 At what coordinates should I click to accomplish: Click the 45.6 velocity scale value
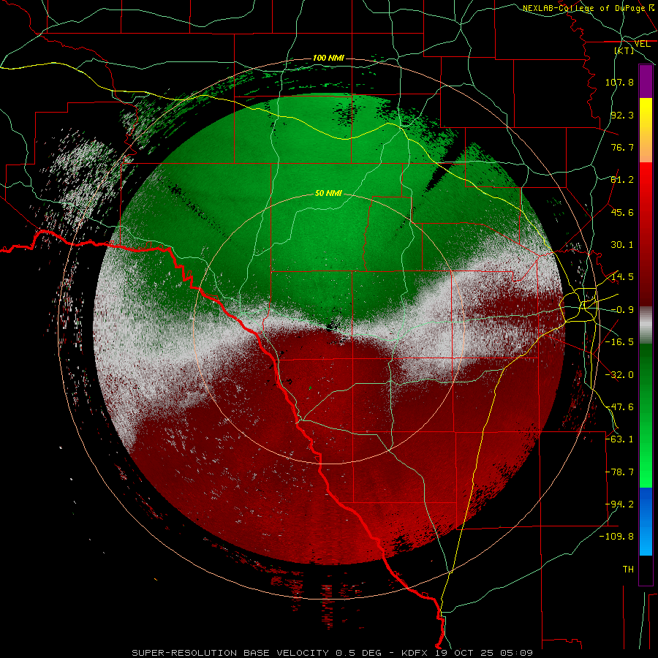click(x=622, y=212)
